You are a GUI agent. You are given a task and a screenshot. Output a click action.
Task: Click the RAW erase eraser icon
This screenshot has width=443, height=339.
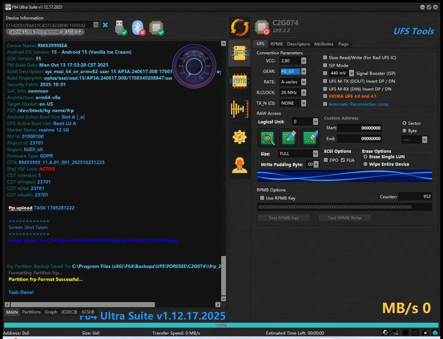(x=309, y=138)
